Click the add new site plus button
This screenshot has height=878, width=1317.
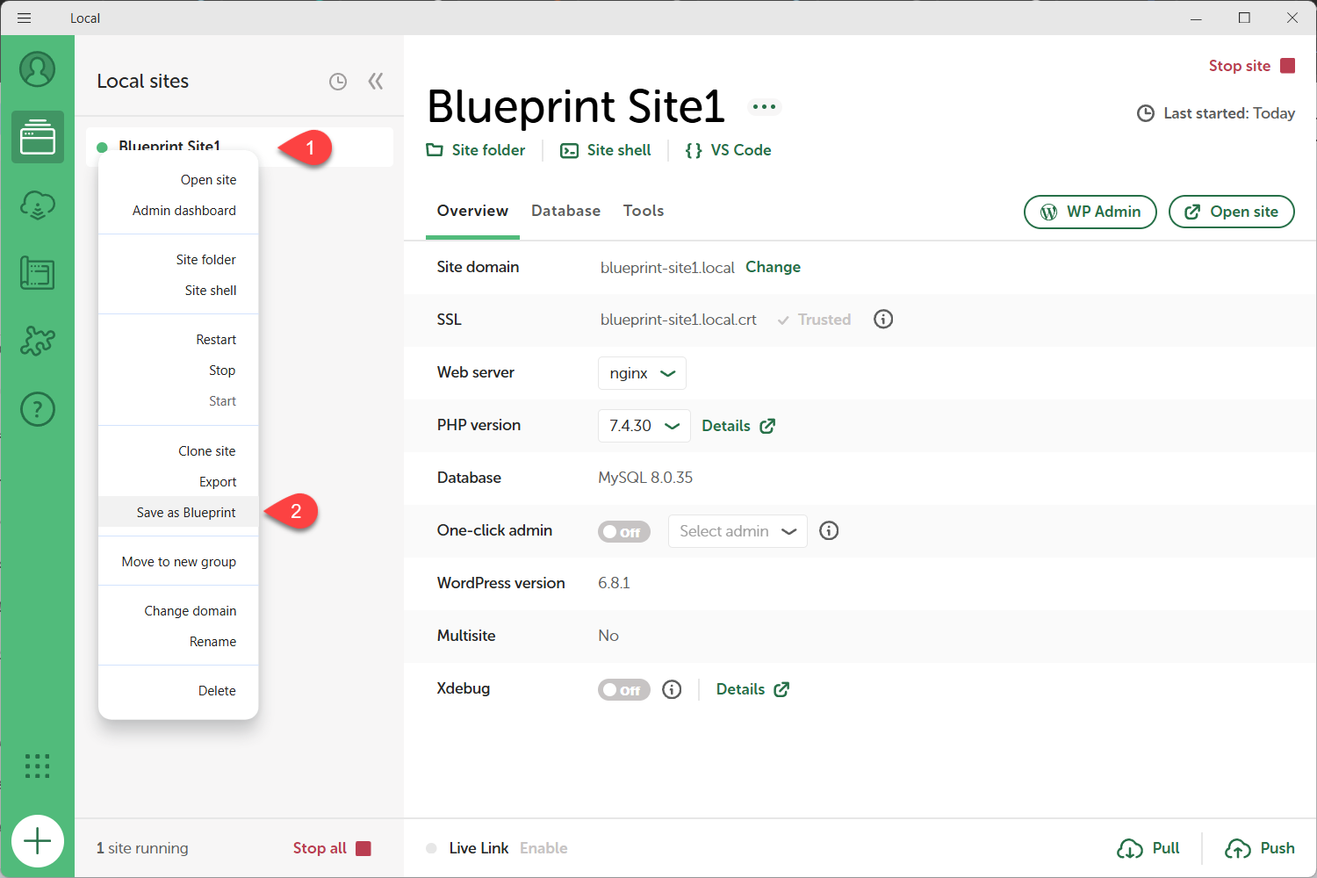tap(38, 841)
